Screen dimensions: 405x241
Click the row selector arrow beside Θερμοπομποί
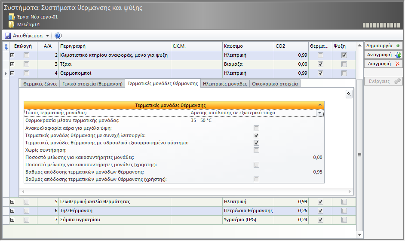point(6,73)
